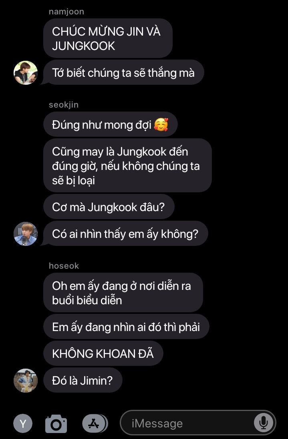
Task: Tap message 'Tớ biết chúng ta sẽ thắng mà'
Action: (x=124, y=73)
